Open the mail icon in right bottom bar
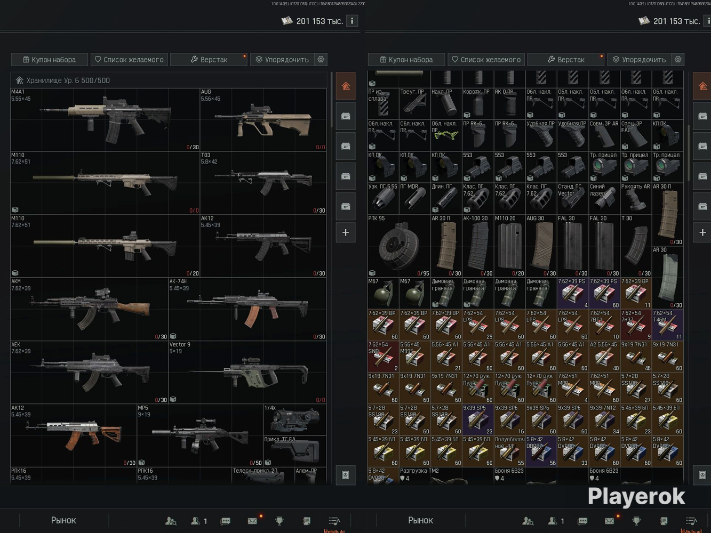This screenshot has width=711, height=533. pyautogui.click(x=610, y=521)
